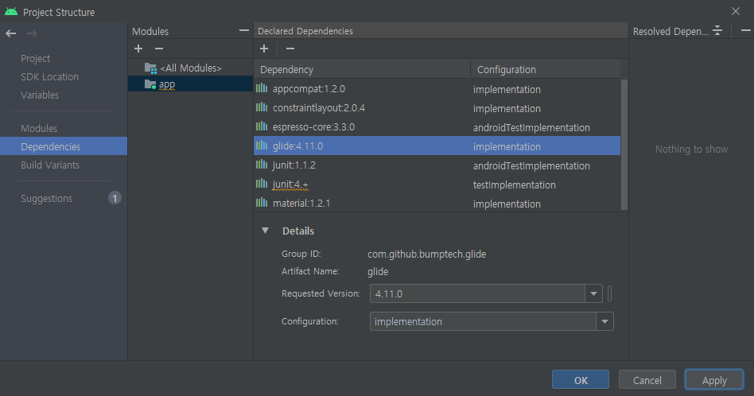Add a declared dependency with plus icon
Viewport: 754px width, 396px height.
pos(264,49)
